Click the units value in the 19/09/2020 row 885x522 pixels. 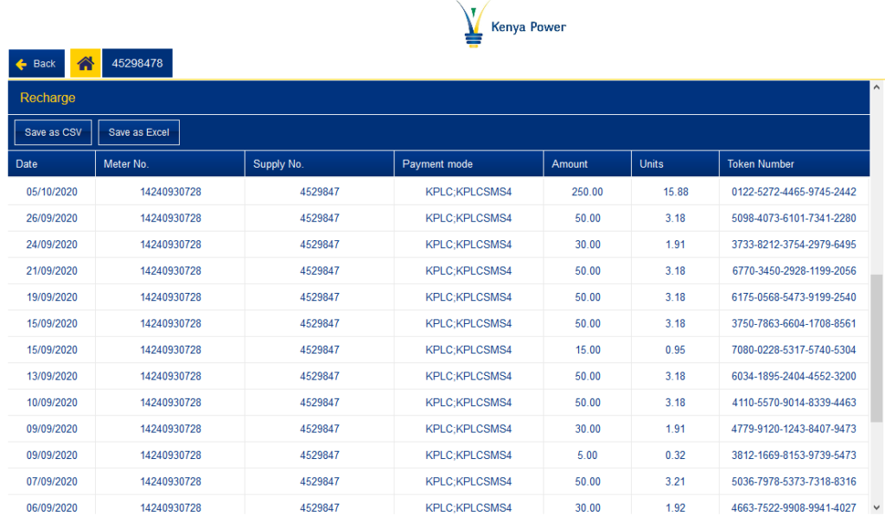tap(675, 297)
